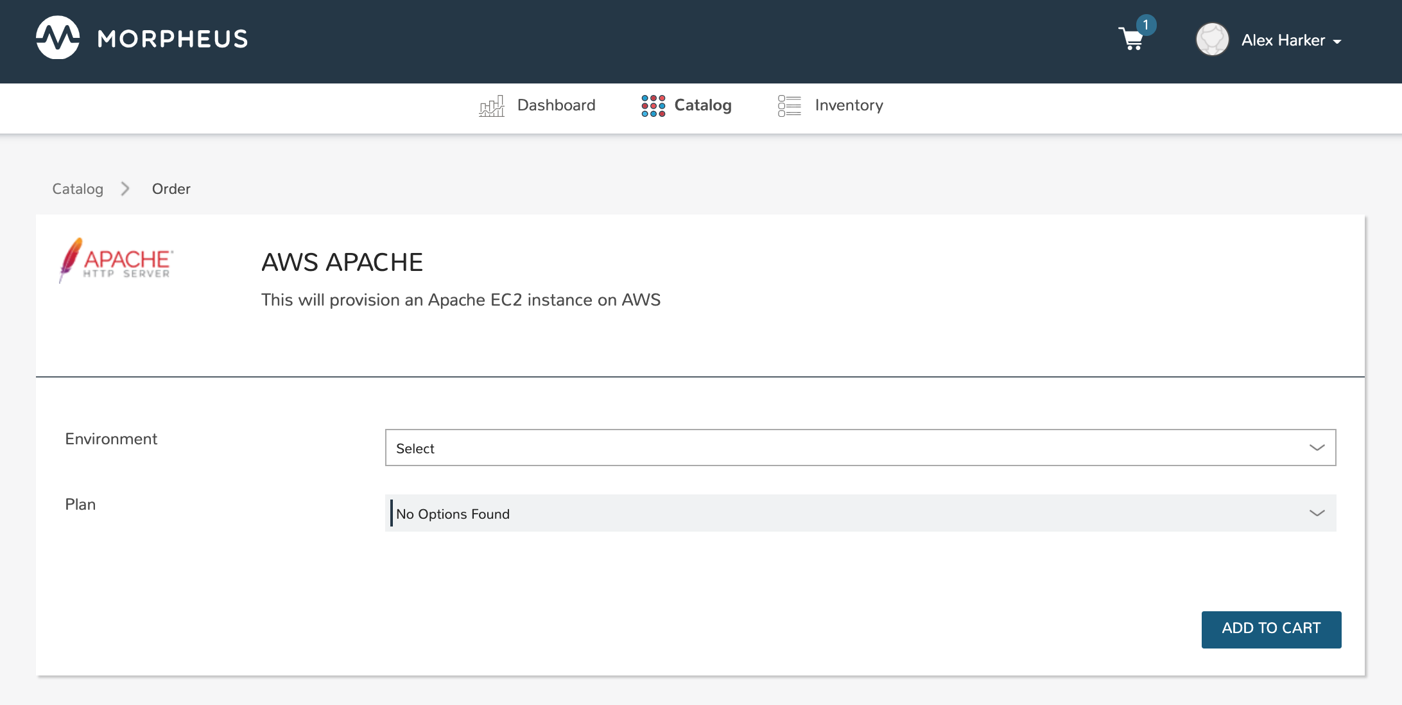Switch to the Inventory tab

click(849, 105)
